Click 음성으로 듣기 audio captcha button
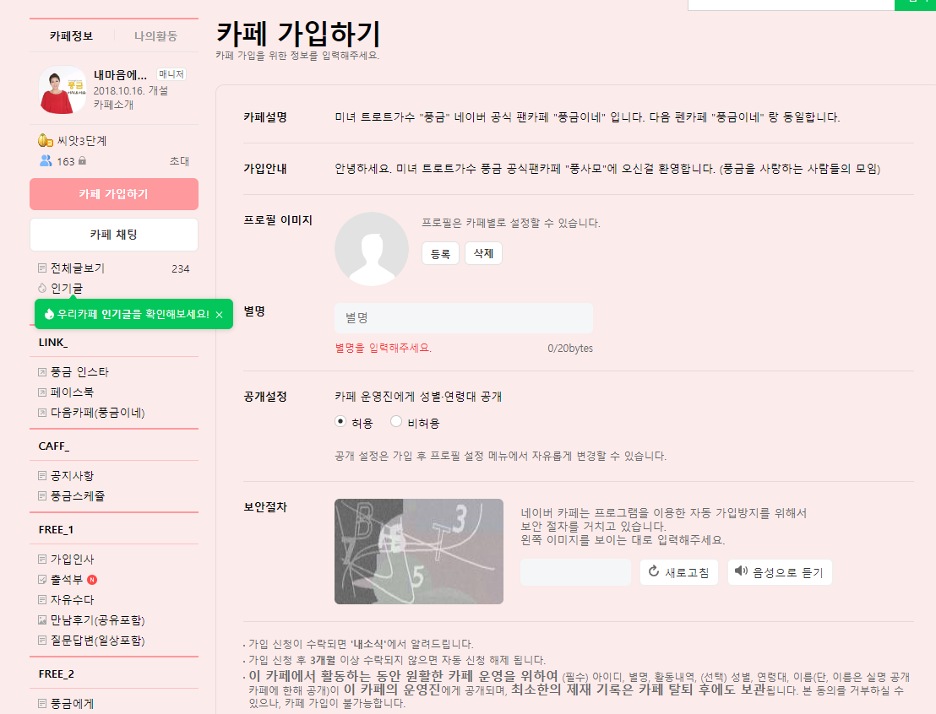This screenshot has height=714, width=936. pyautogui.click(x=780, y=572)
